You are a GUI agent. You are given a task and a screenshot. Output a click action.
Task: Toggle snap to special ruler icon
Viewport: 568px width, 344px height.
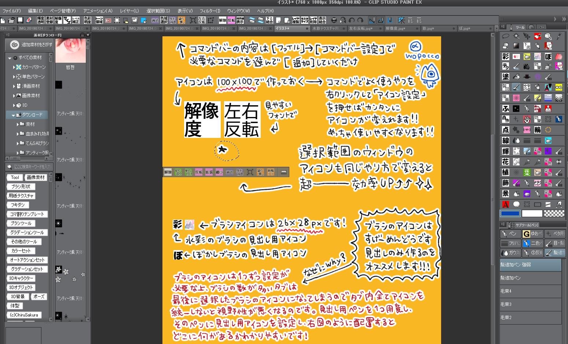pos(381,20)
